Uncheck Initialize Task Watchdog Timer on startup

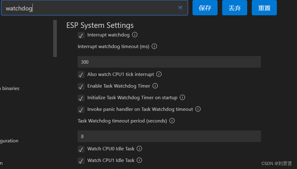pyautogui.click(x=81, y=98)
